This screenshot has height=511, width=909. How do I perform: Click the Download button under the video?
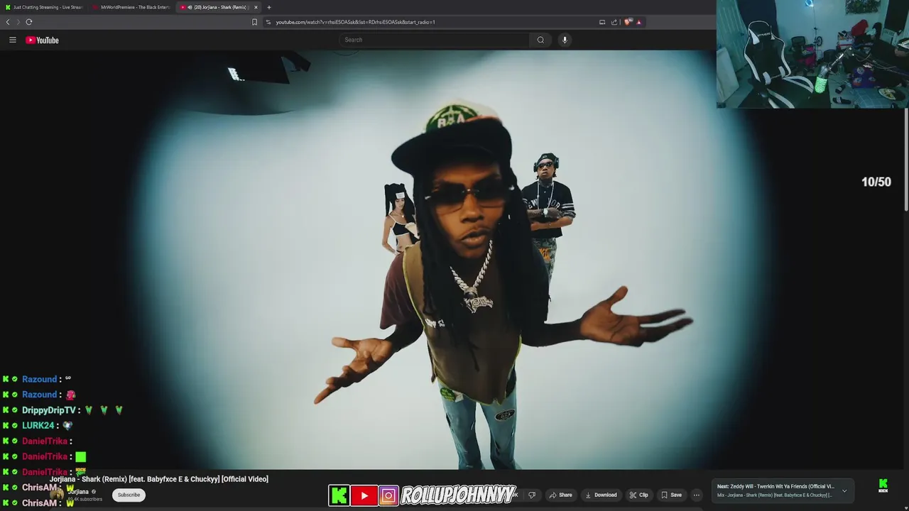pos(601,495)
